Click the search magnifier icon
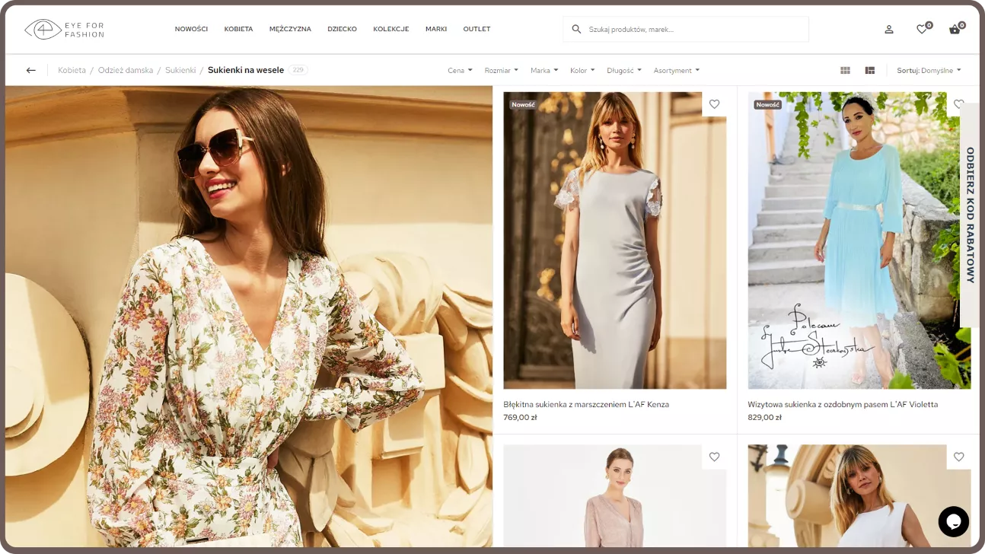 point(577,30)
